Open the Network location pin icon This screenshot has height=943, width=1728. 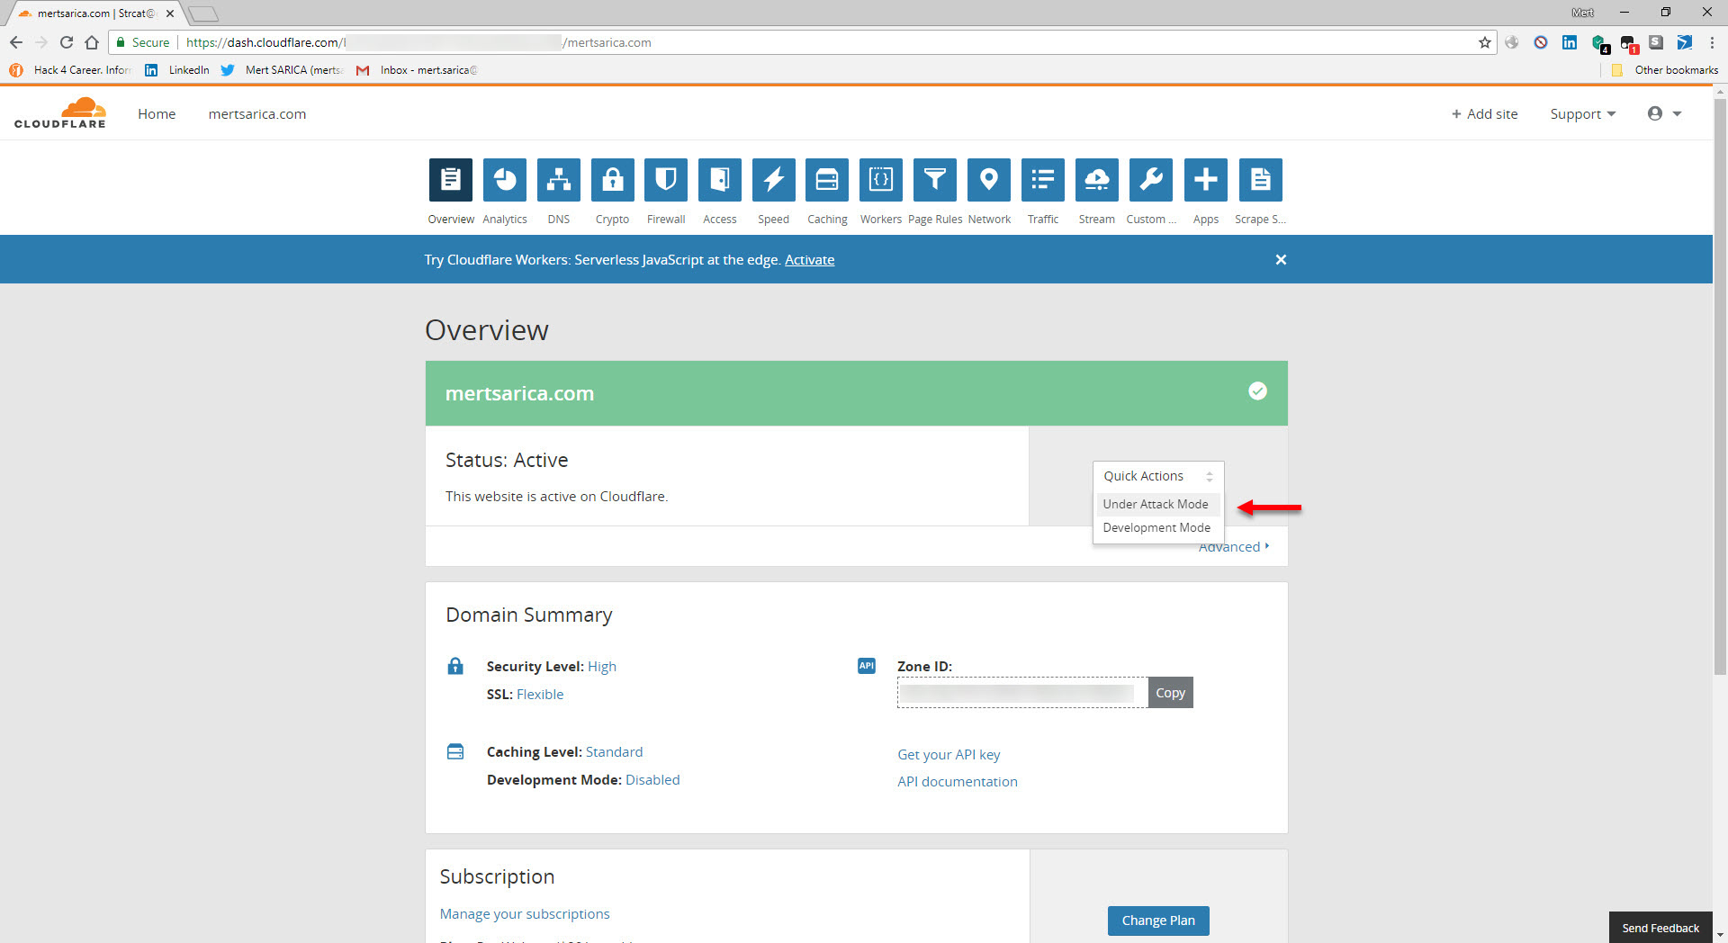click(989, 180)
